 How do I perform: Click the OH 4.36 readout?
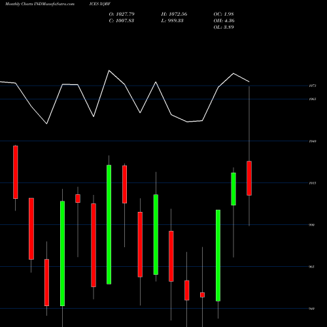click(x=224, y=21)
